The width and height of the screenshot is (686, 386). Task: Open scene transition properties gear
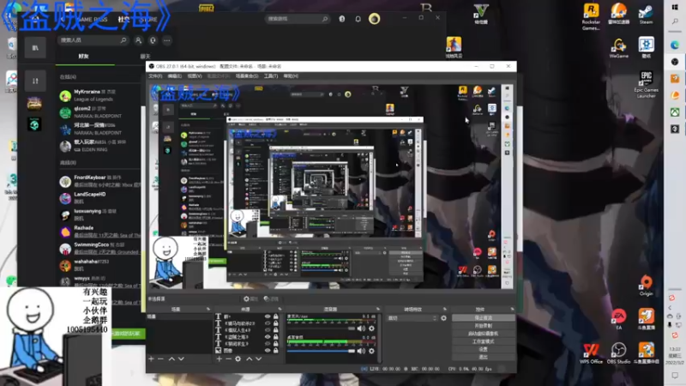pyautogui.click(x=443, y=318)
